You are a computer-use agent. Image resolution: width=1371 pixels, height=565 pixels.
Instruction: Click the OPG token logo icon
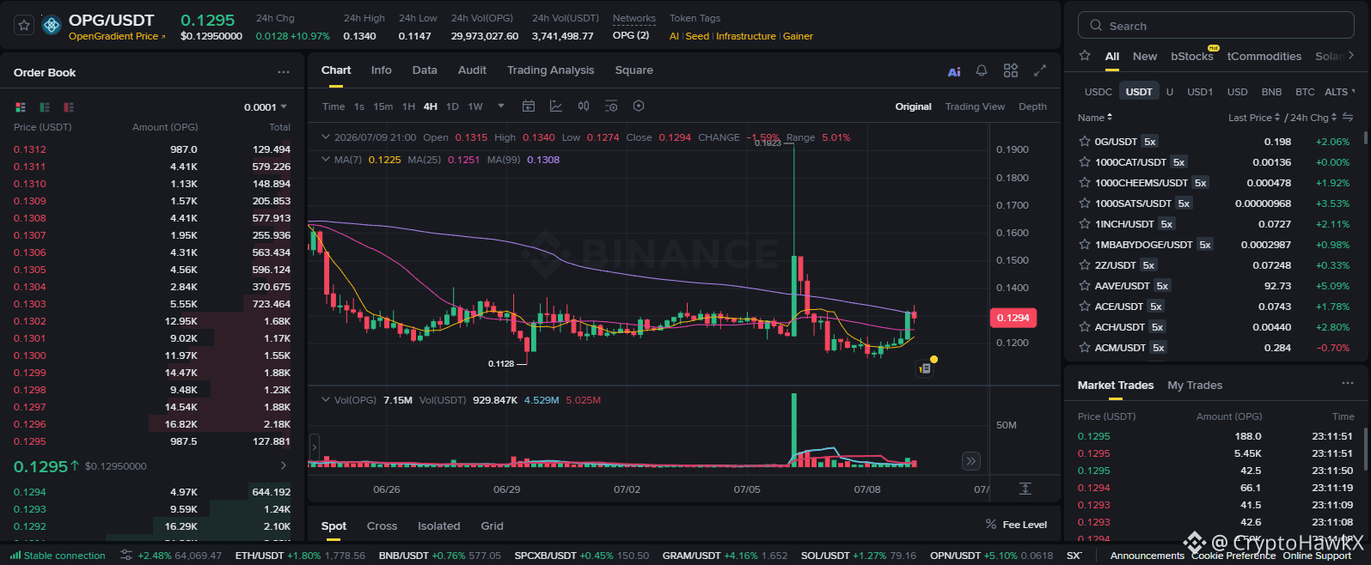click(x=52, y=26)
